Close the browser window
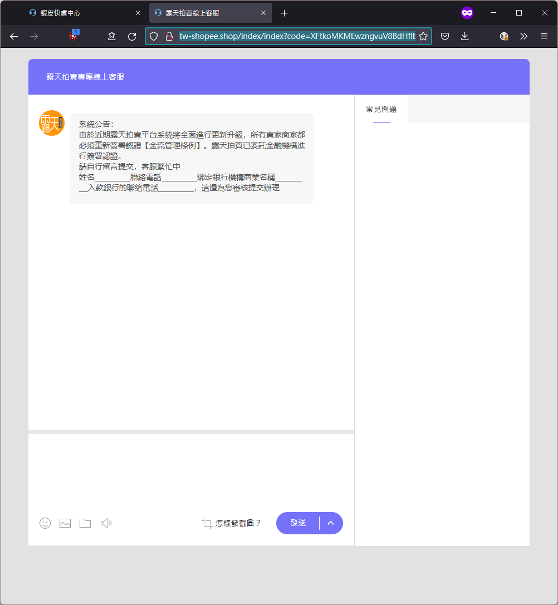 click(x=545, y=13)
